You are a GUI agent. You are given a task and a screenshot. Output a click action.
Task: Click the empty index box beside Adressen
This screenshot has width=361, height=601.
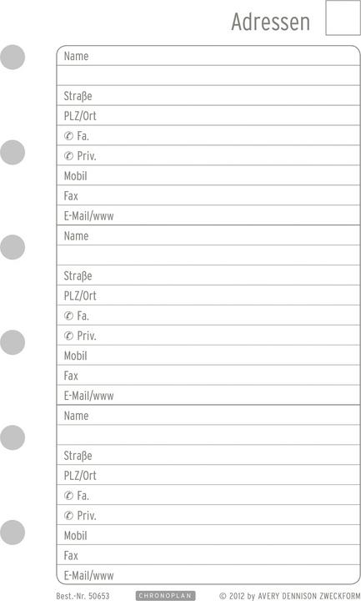[343, 18]
